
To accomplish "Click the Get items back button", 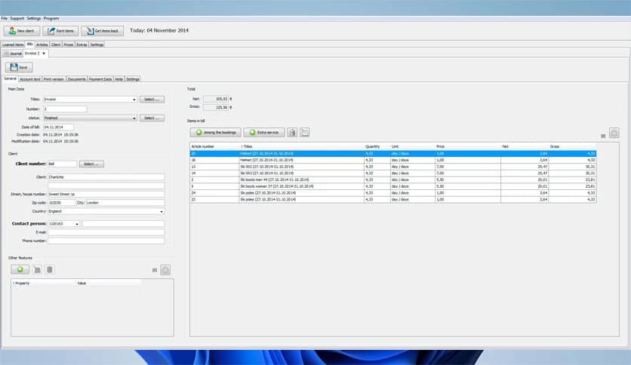I will pyautogui.click(x=102, y=31).
